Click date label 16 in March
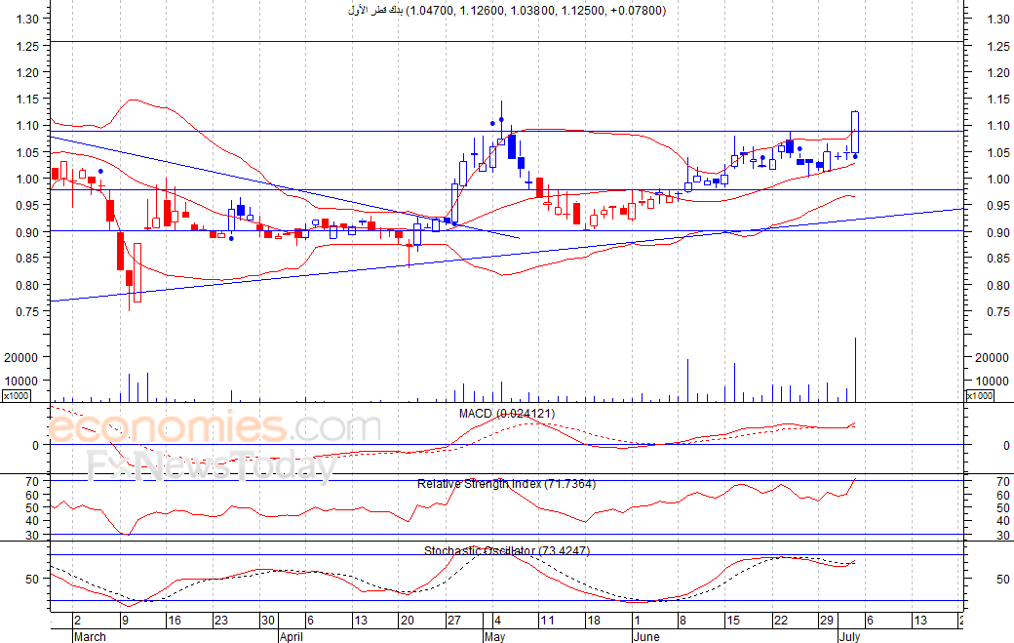Viewport: 1014px width, 643px height. click(175, 621)
